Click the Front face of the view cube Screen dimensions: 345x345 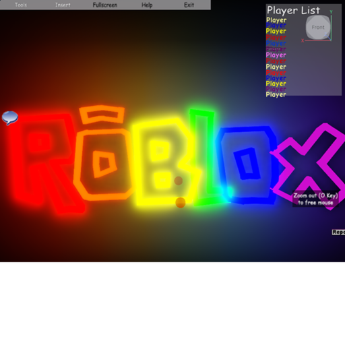pos(318,27)
